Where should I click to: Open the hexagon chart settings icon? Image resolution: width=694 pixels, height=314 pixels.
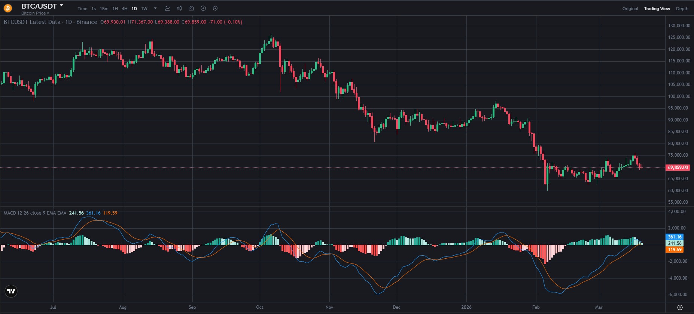coord(215,8)
